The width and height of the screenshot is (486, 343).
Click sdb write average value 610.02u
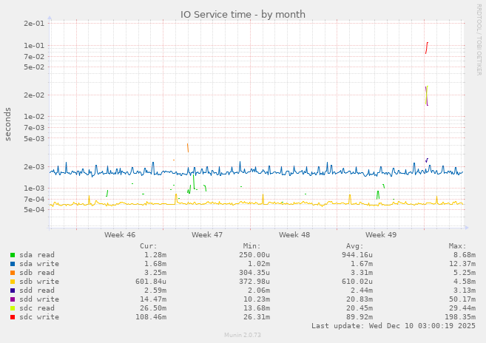357,282
